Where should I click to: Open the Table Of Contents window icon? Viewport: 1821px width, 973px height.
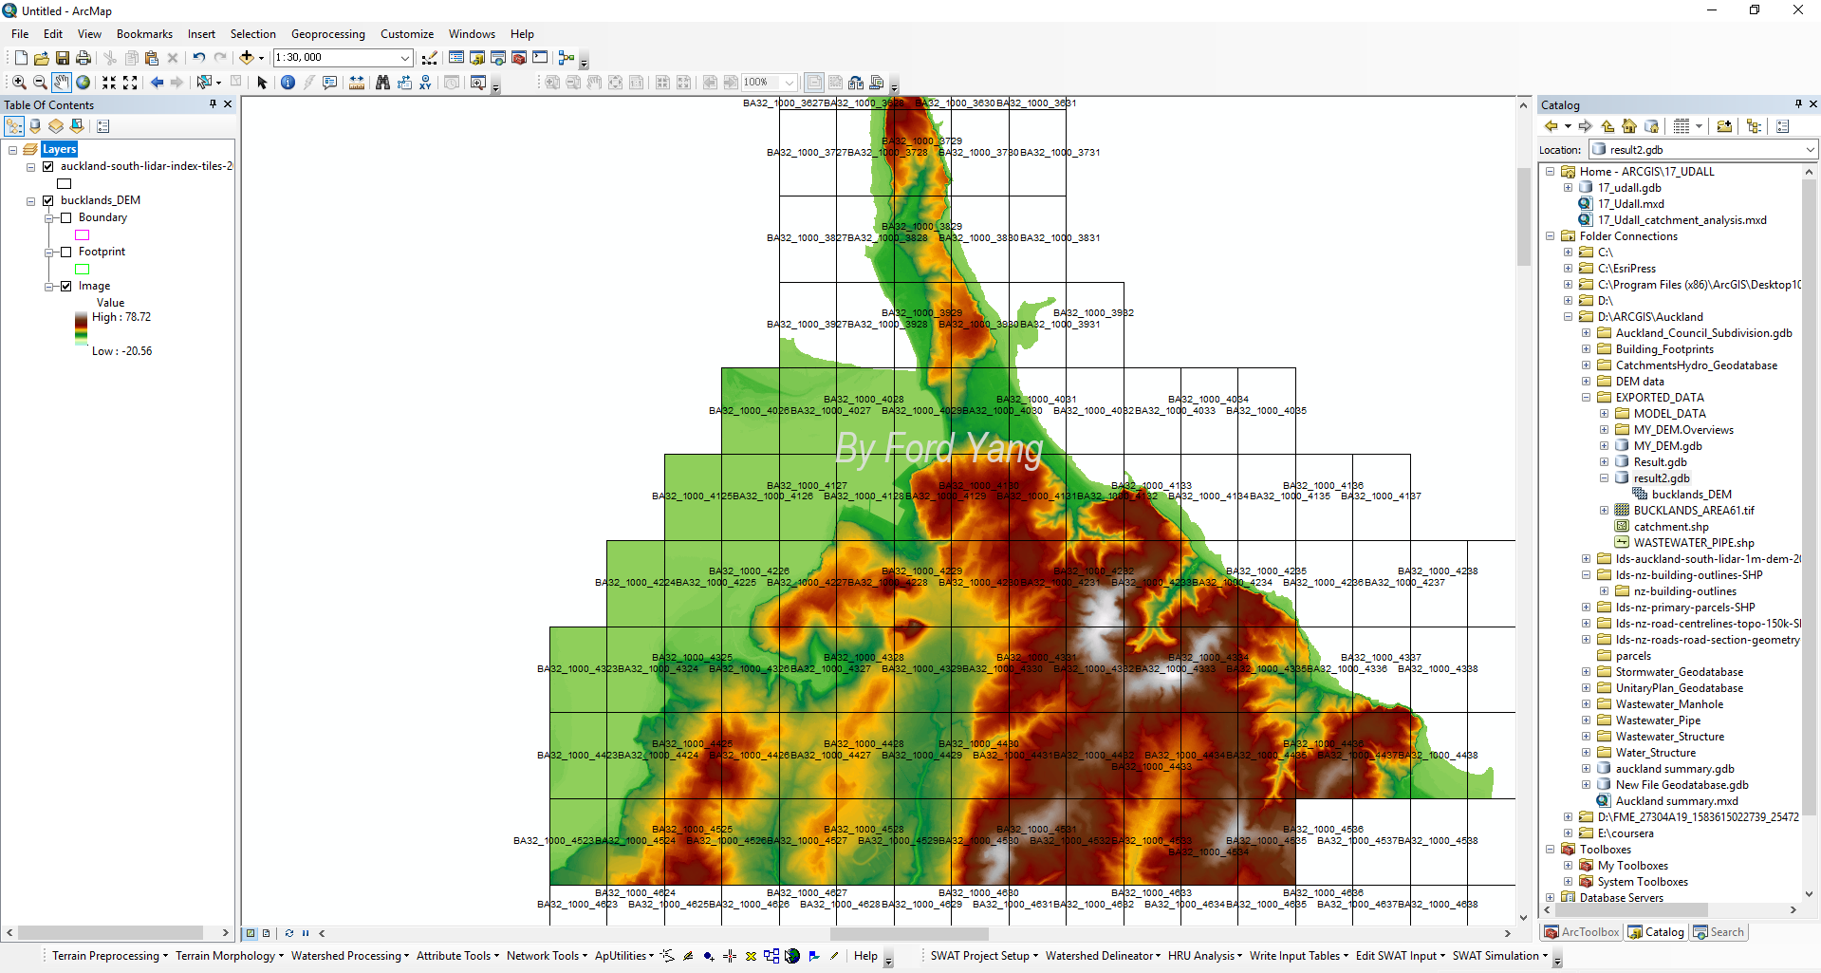(x=456, y=58)
